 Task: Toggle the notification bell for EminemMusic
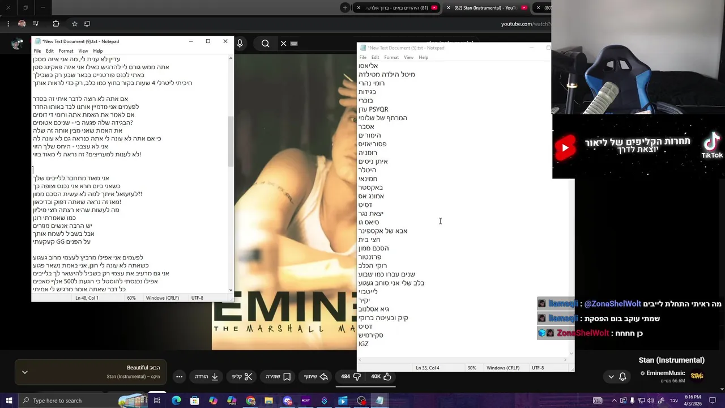[622, 376]
